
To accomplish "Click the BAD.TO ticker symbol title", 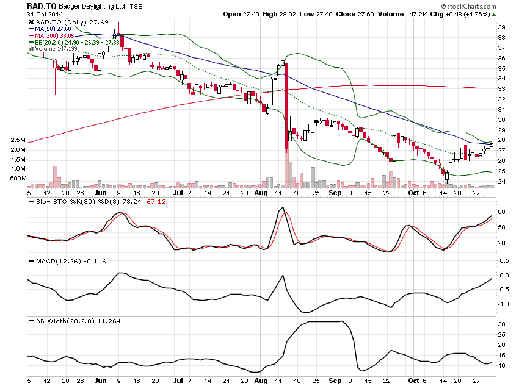I will (x=42, y=6).
